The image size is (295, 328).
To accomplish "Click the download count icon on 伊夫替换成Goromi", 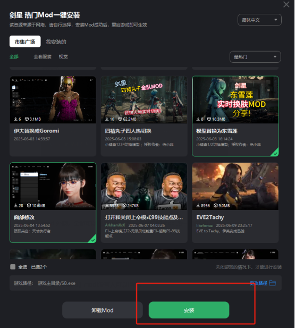I will [x=16, y=119].
